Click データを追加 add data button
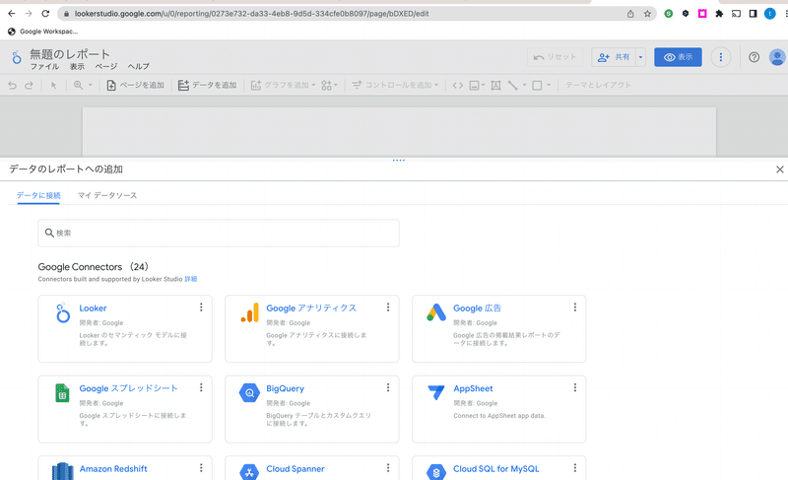This screenshot has height=480, width=788. tap(207, 86)
